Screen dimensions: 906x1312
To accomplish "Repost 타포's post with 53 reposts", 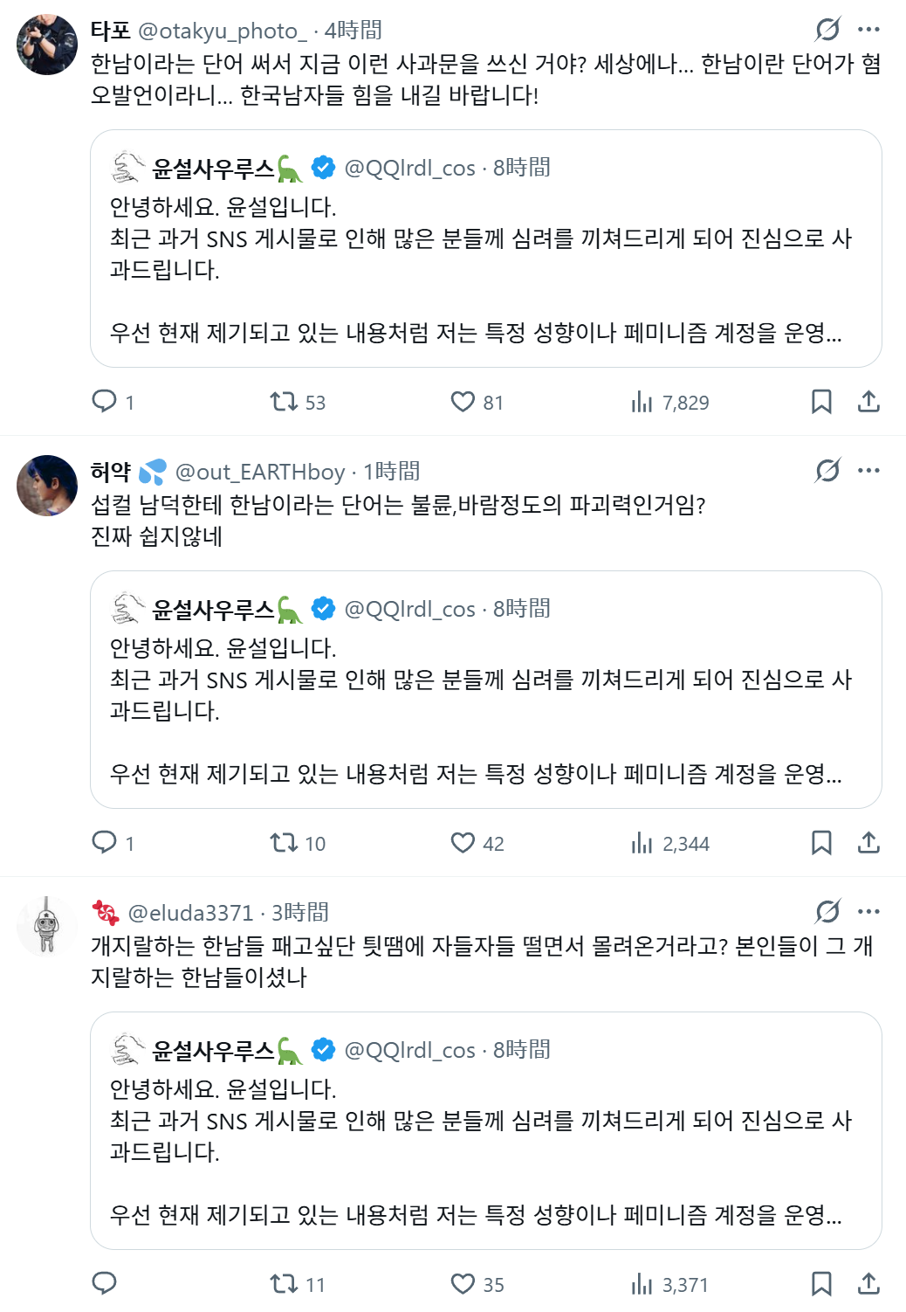I will point(298,402).
